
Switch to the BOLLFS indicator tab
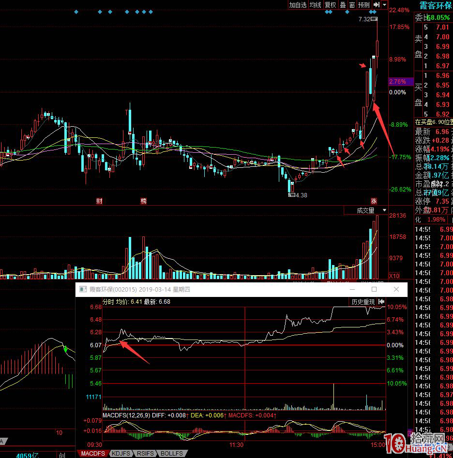171,453
